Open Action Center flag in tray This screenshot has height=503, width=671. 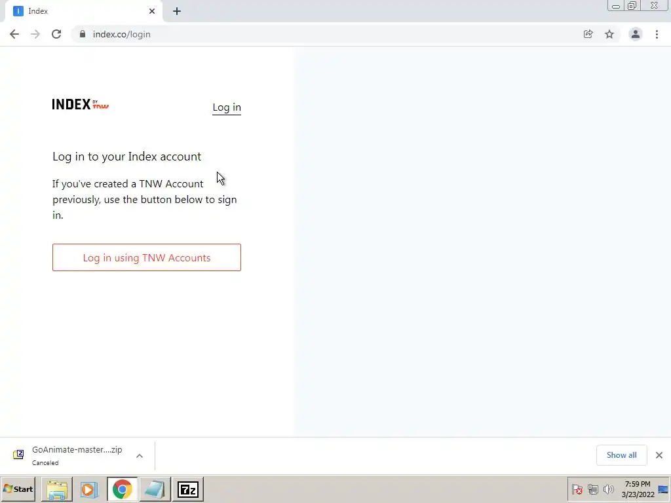(577, 489)
